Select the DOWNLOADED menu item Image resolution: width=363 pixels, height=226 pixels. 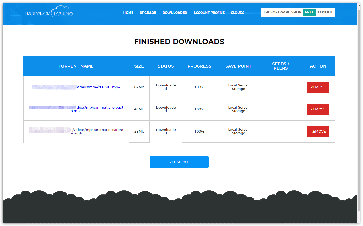coord(175,13)
